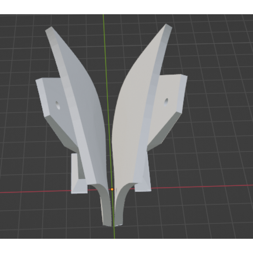Viewport: 253px width, 253px height.
Task: Select the top tip of the right blade
Action: [x=168, y=27]
